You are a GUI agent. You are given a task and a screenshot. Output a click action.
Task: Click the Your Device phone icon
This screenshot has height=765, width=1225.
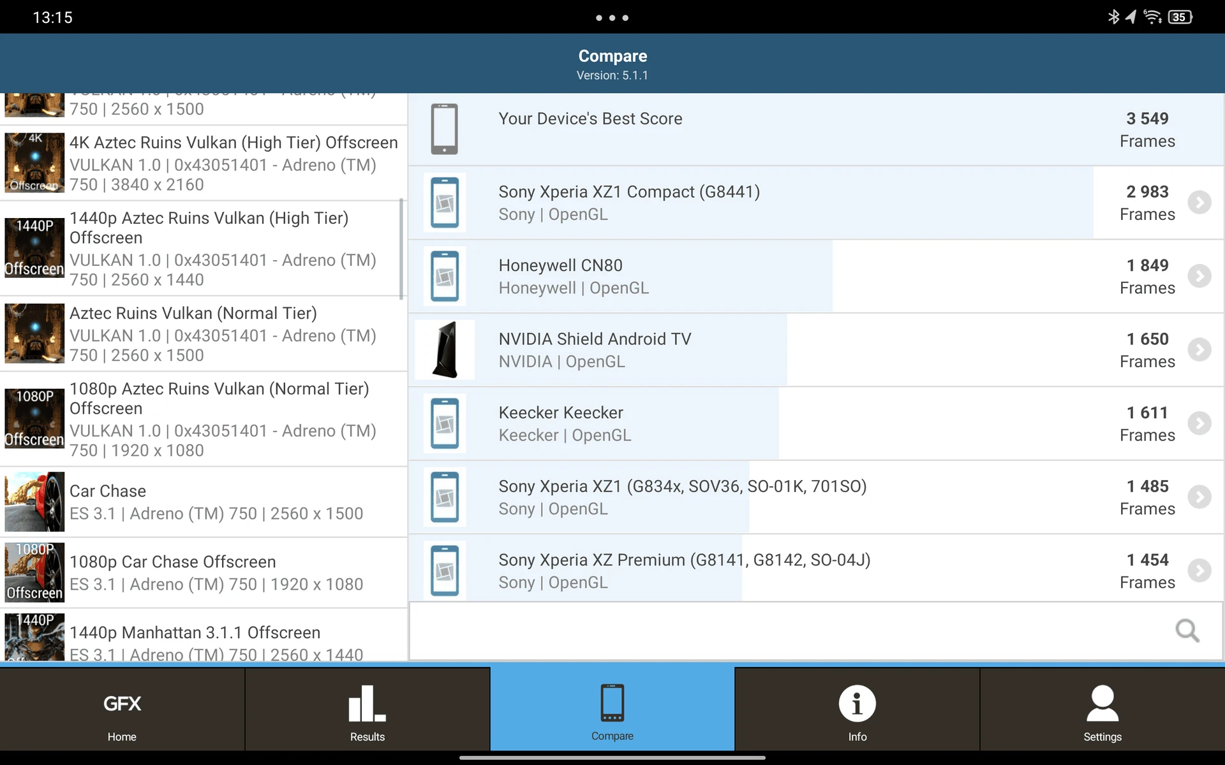point(445,129)
